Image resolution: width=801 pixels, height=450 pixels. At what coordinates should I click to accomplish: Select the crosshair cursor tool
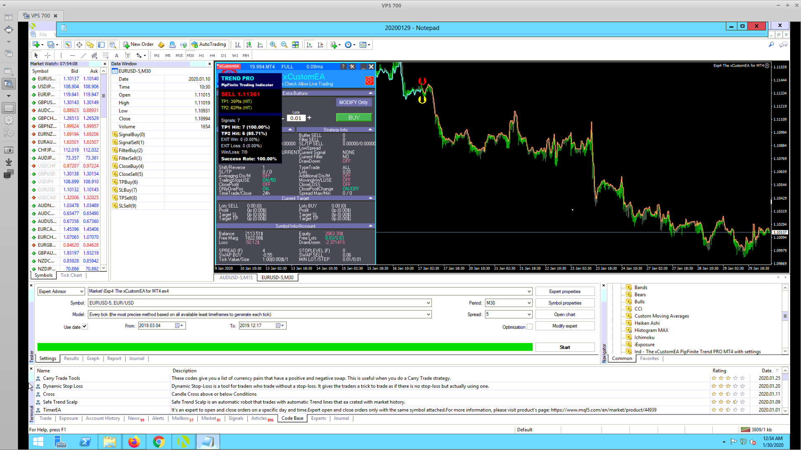[x=48, y=55]
